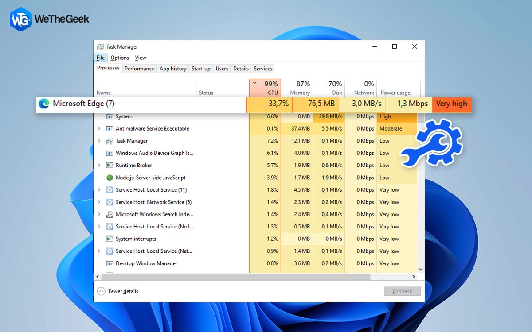
Task: Select the Service Host gear icon
Action: [x=109, y=189]
